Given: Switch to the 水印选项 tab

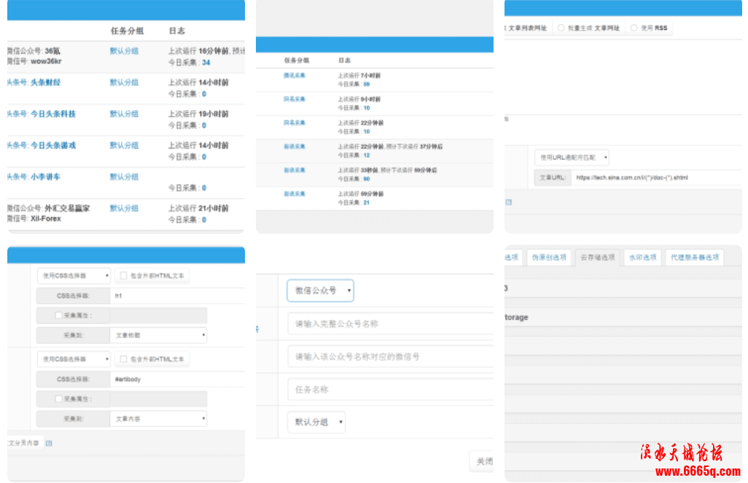Looking at the screenshot, I should (x=642, y=257).
